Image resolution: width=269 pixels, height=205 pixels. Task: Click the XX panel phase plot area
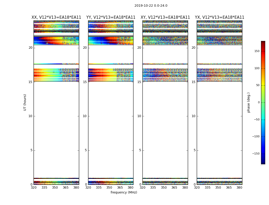click(x=56, y=102)
